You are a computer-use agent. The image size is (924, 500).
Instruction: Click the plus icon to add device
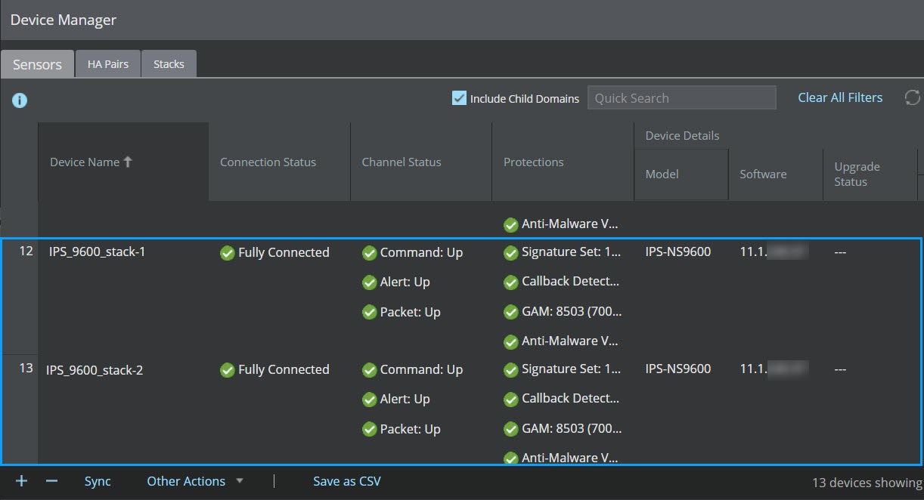pyautogui.click(x=21, y=481)
